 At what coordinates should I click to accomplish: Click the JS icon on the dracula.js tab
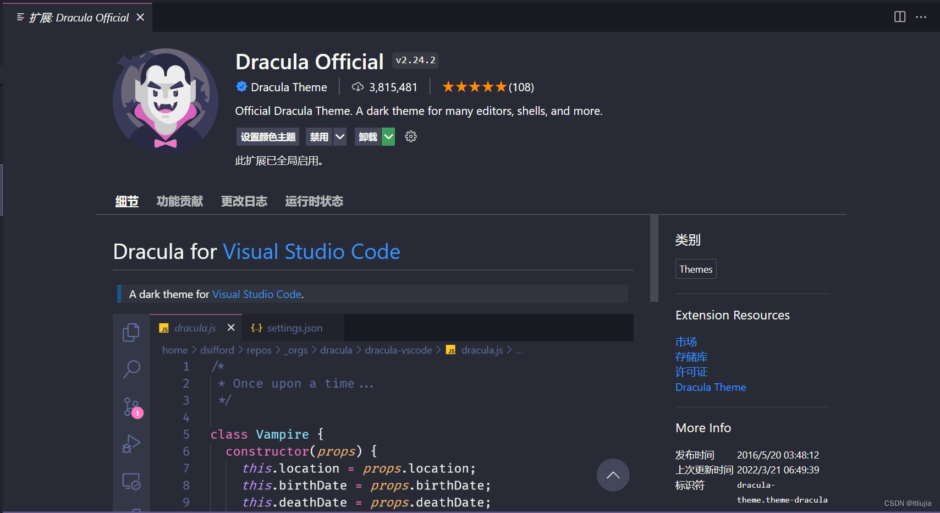(164, 328)
